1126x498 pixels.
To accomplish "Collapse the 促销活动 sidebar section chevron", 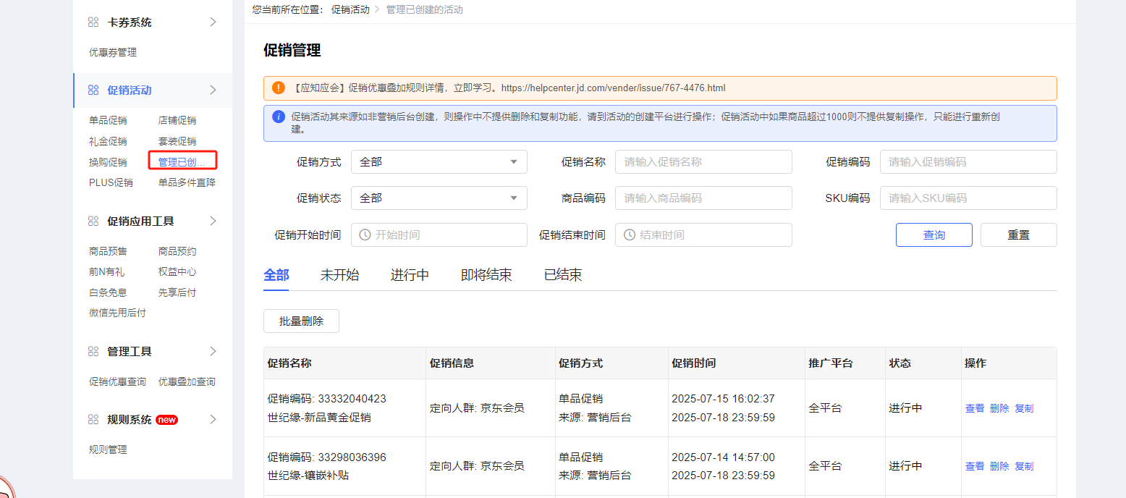I will pyautogui.click(x=213, y=90).
